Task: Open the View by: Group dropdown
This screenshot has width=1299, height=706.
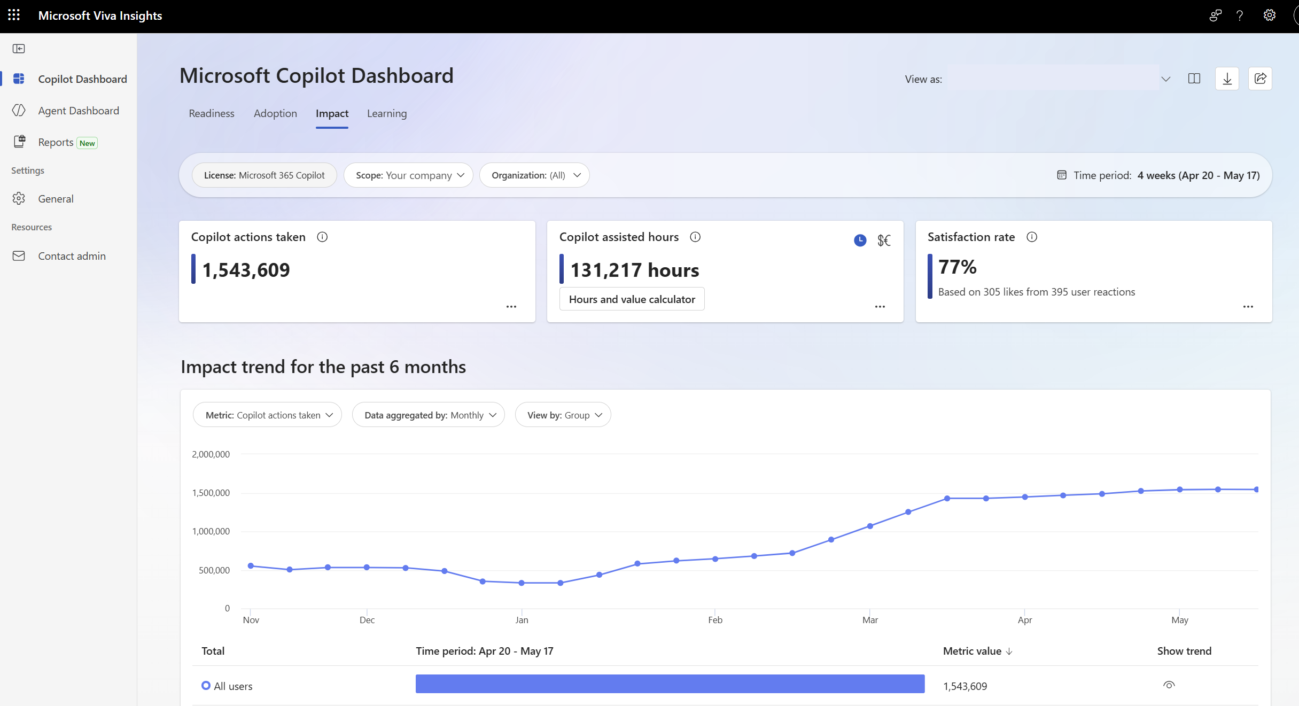Action: [x=563, y=415]
